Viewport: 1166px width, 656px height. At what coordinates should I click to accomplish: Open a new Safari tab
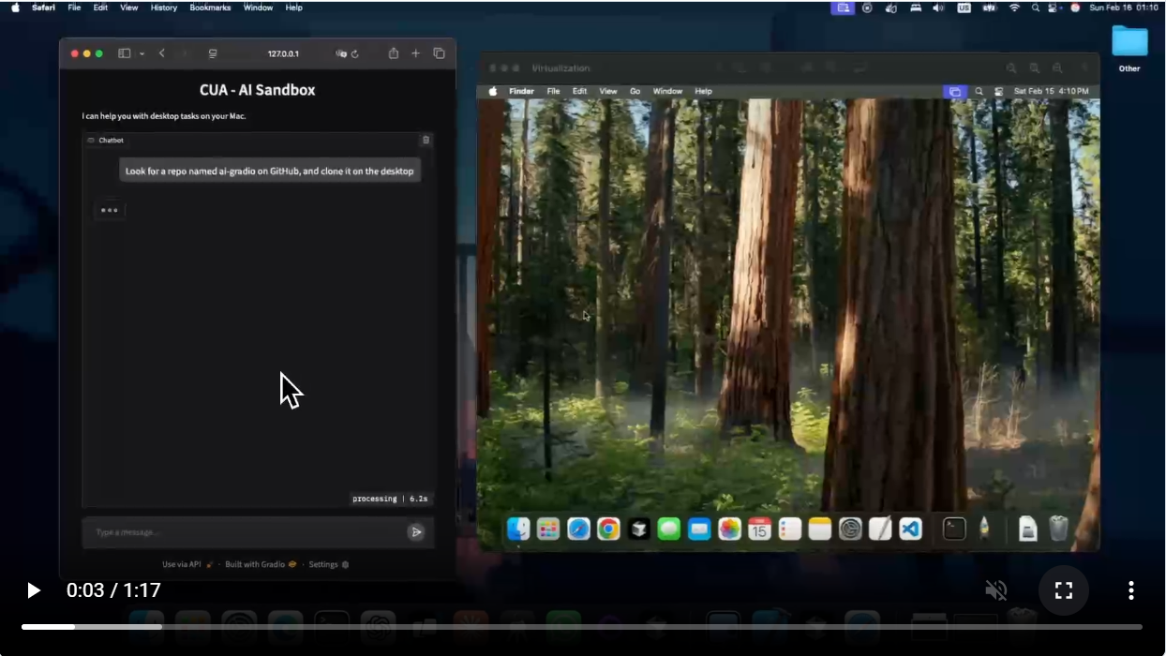pos(416,53)
